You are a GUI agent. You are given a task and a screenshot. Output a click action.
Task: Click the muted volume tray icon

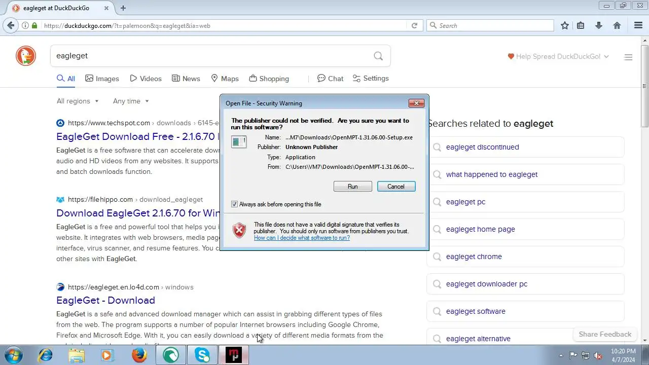[x=598, y=355]
